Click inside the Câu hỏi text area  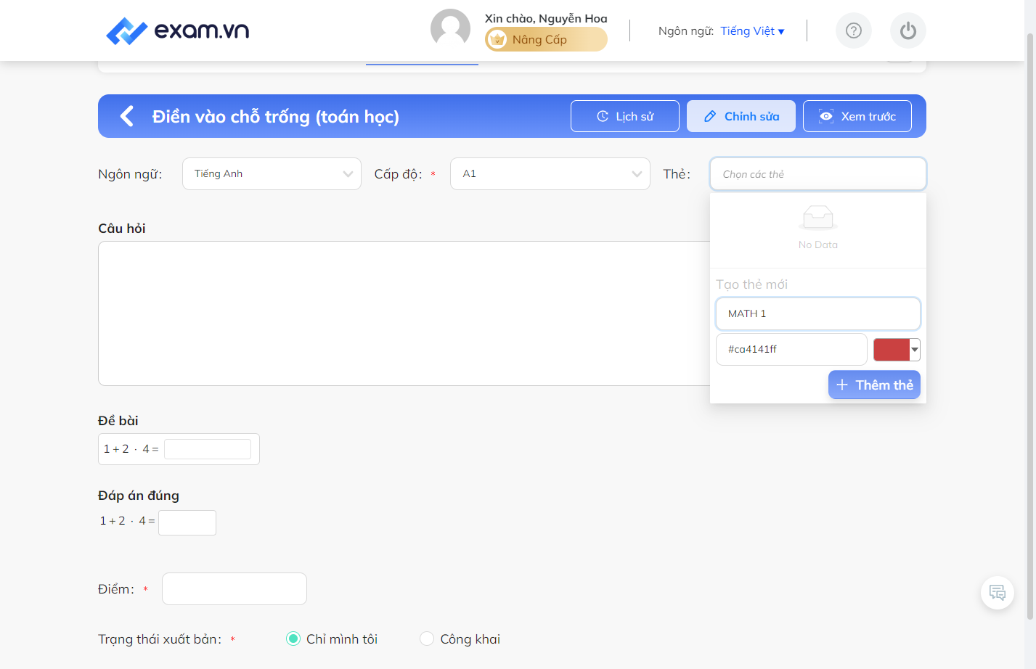(x=404, y=313)
